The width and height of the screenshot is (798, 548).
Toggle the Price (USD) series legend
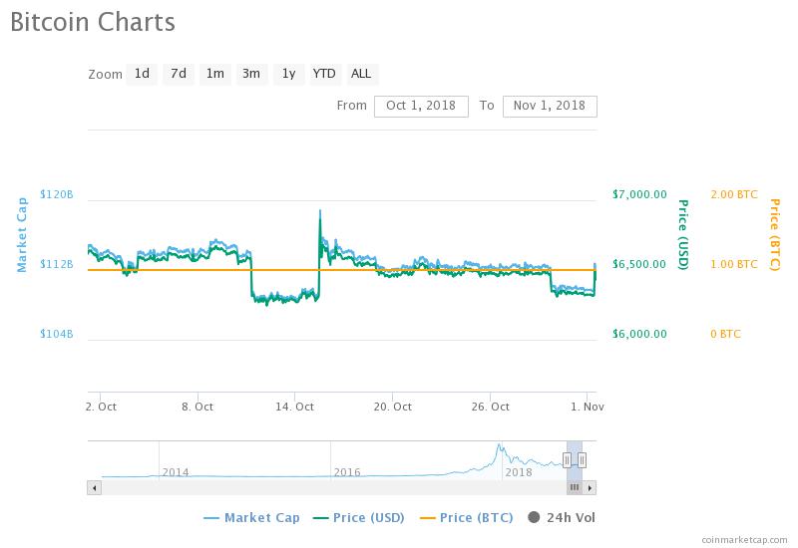pyautogui.click(x=358, y=517)
